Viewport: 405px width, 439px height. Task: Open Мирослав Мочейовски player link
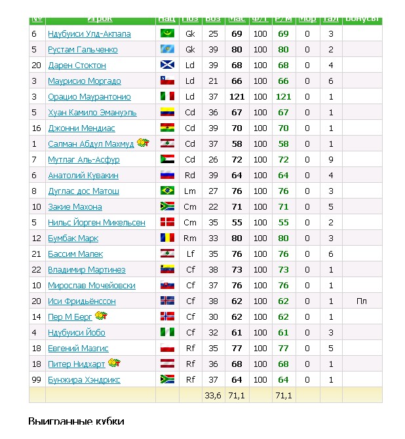(92, 285)
